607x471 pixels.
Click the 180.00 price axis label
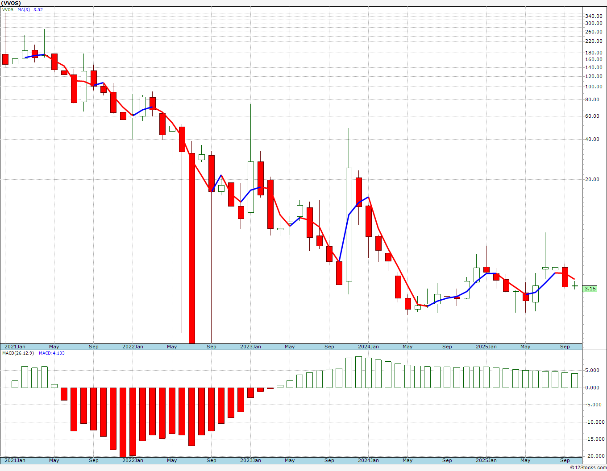(594, 53)
